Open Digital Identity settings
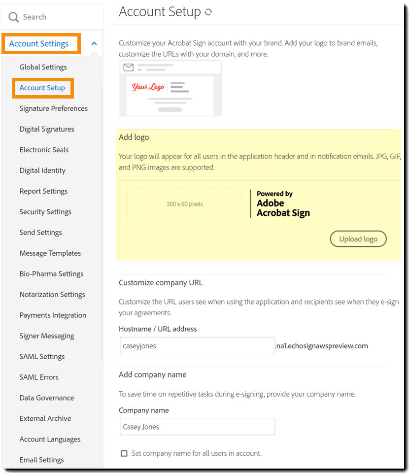The height and width of the screenshot is (473, 409). (42, 170)
